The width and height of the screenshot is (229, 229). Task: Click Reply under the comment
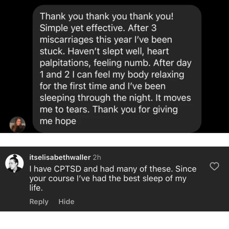pyautogui.click(x=39, y=202)
